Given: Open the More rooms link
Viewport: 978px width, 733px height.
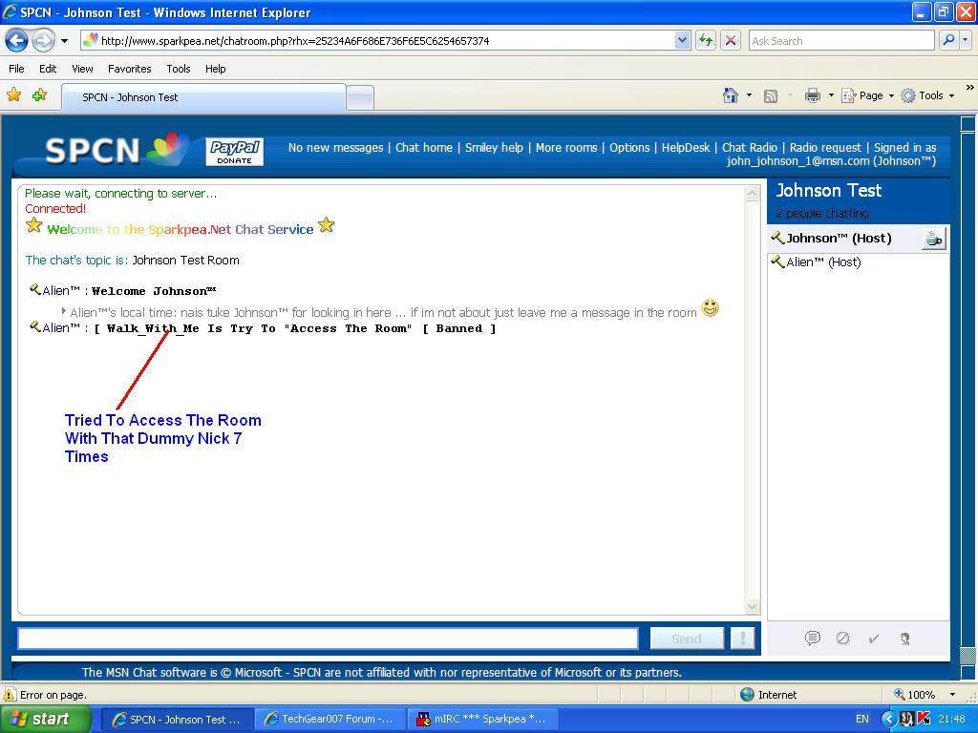Looking at the screenshot, I should point(566,148).
